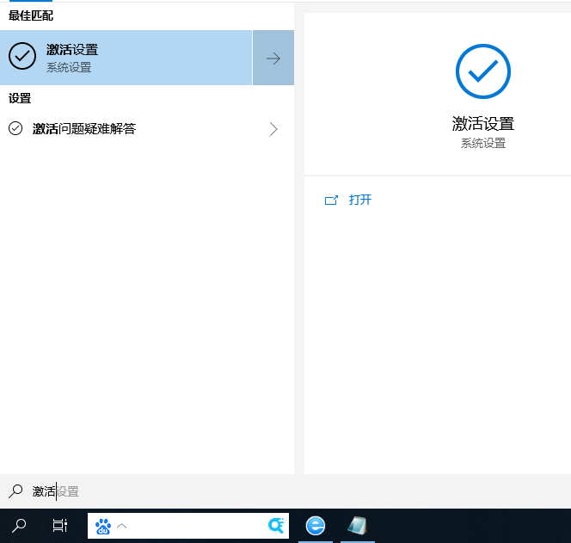This screenshot has width=571, height=543.
Task: Expand the 激活设置 result with arrow button
Action: (273, 59)
